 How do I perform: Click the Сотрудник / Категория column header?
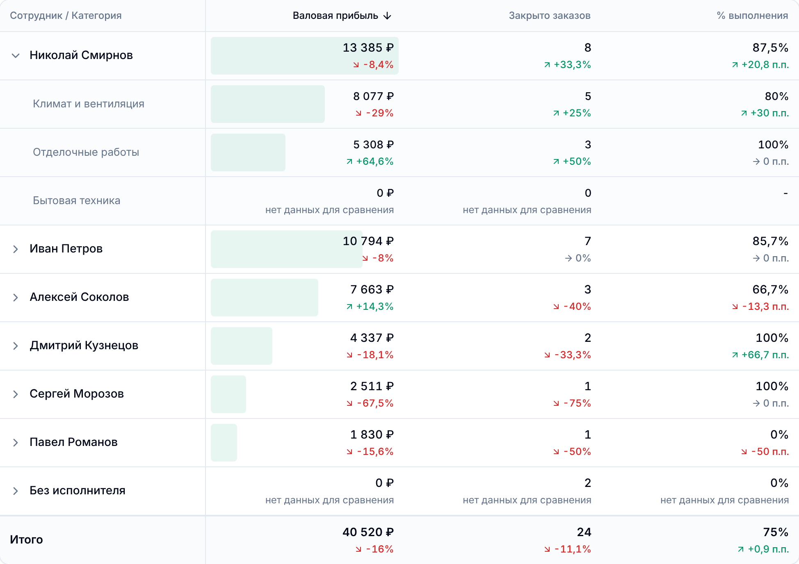click(x=66, y=16)
